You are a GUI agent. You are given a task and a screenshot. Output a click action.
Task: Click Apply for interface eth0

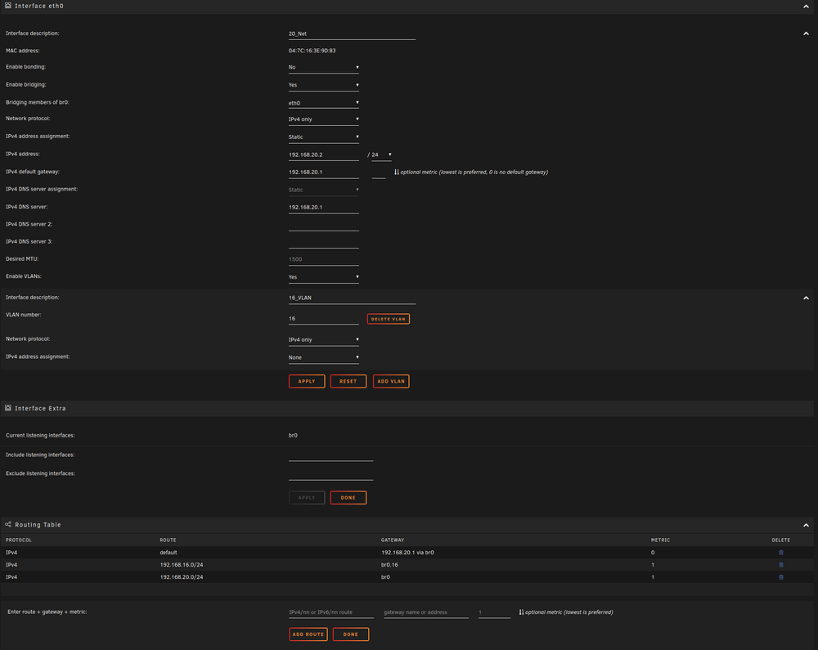pos(307,381)
